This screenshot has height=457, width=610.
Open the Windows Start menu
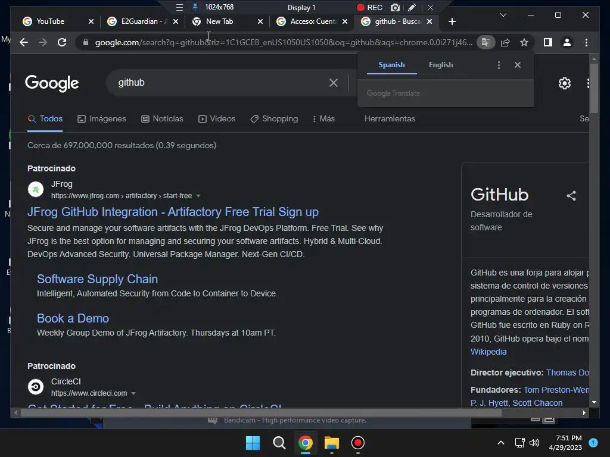253,443
